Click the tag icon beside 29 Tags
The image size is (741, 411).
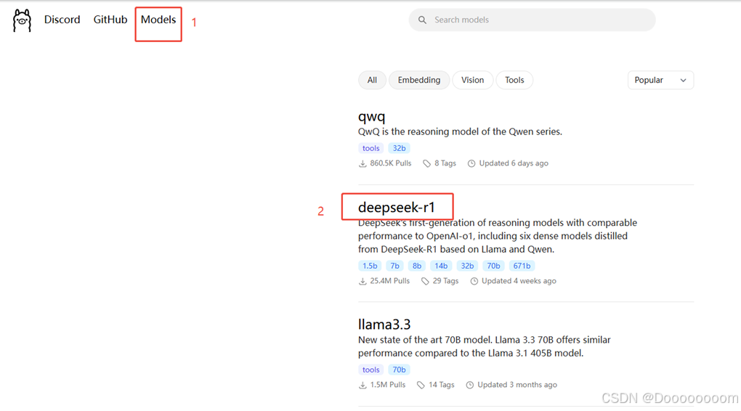(425, 281)
